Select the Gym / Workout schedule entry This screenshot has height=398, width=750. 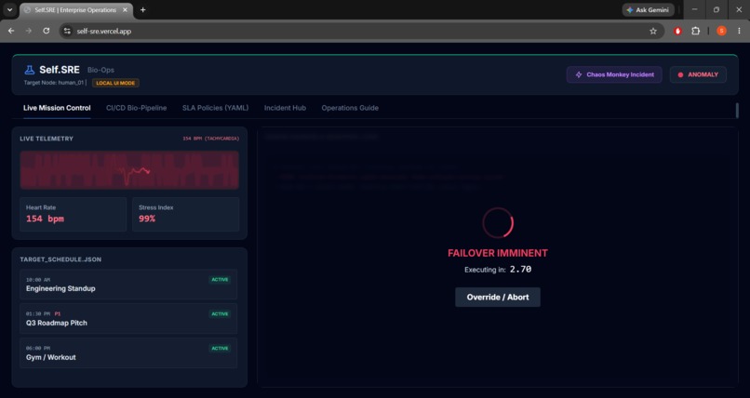[128, 353]
